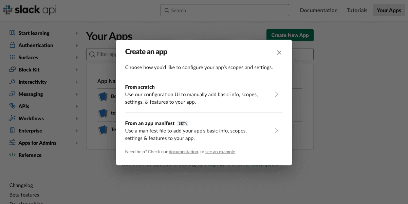Click the Workflows wand icon
The height and width of the screenshot is (204, 408).
click(x=13, y=118)
